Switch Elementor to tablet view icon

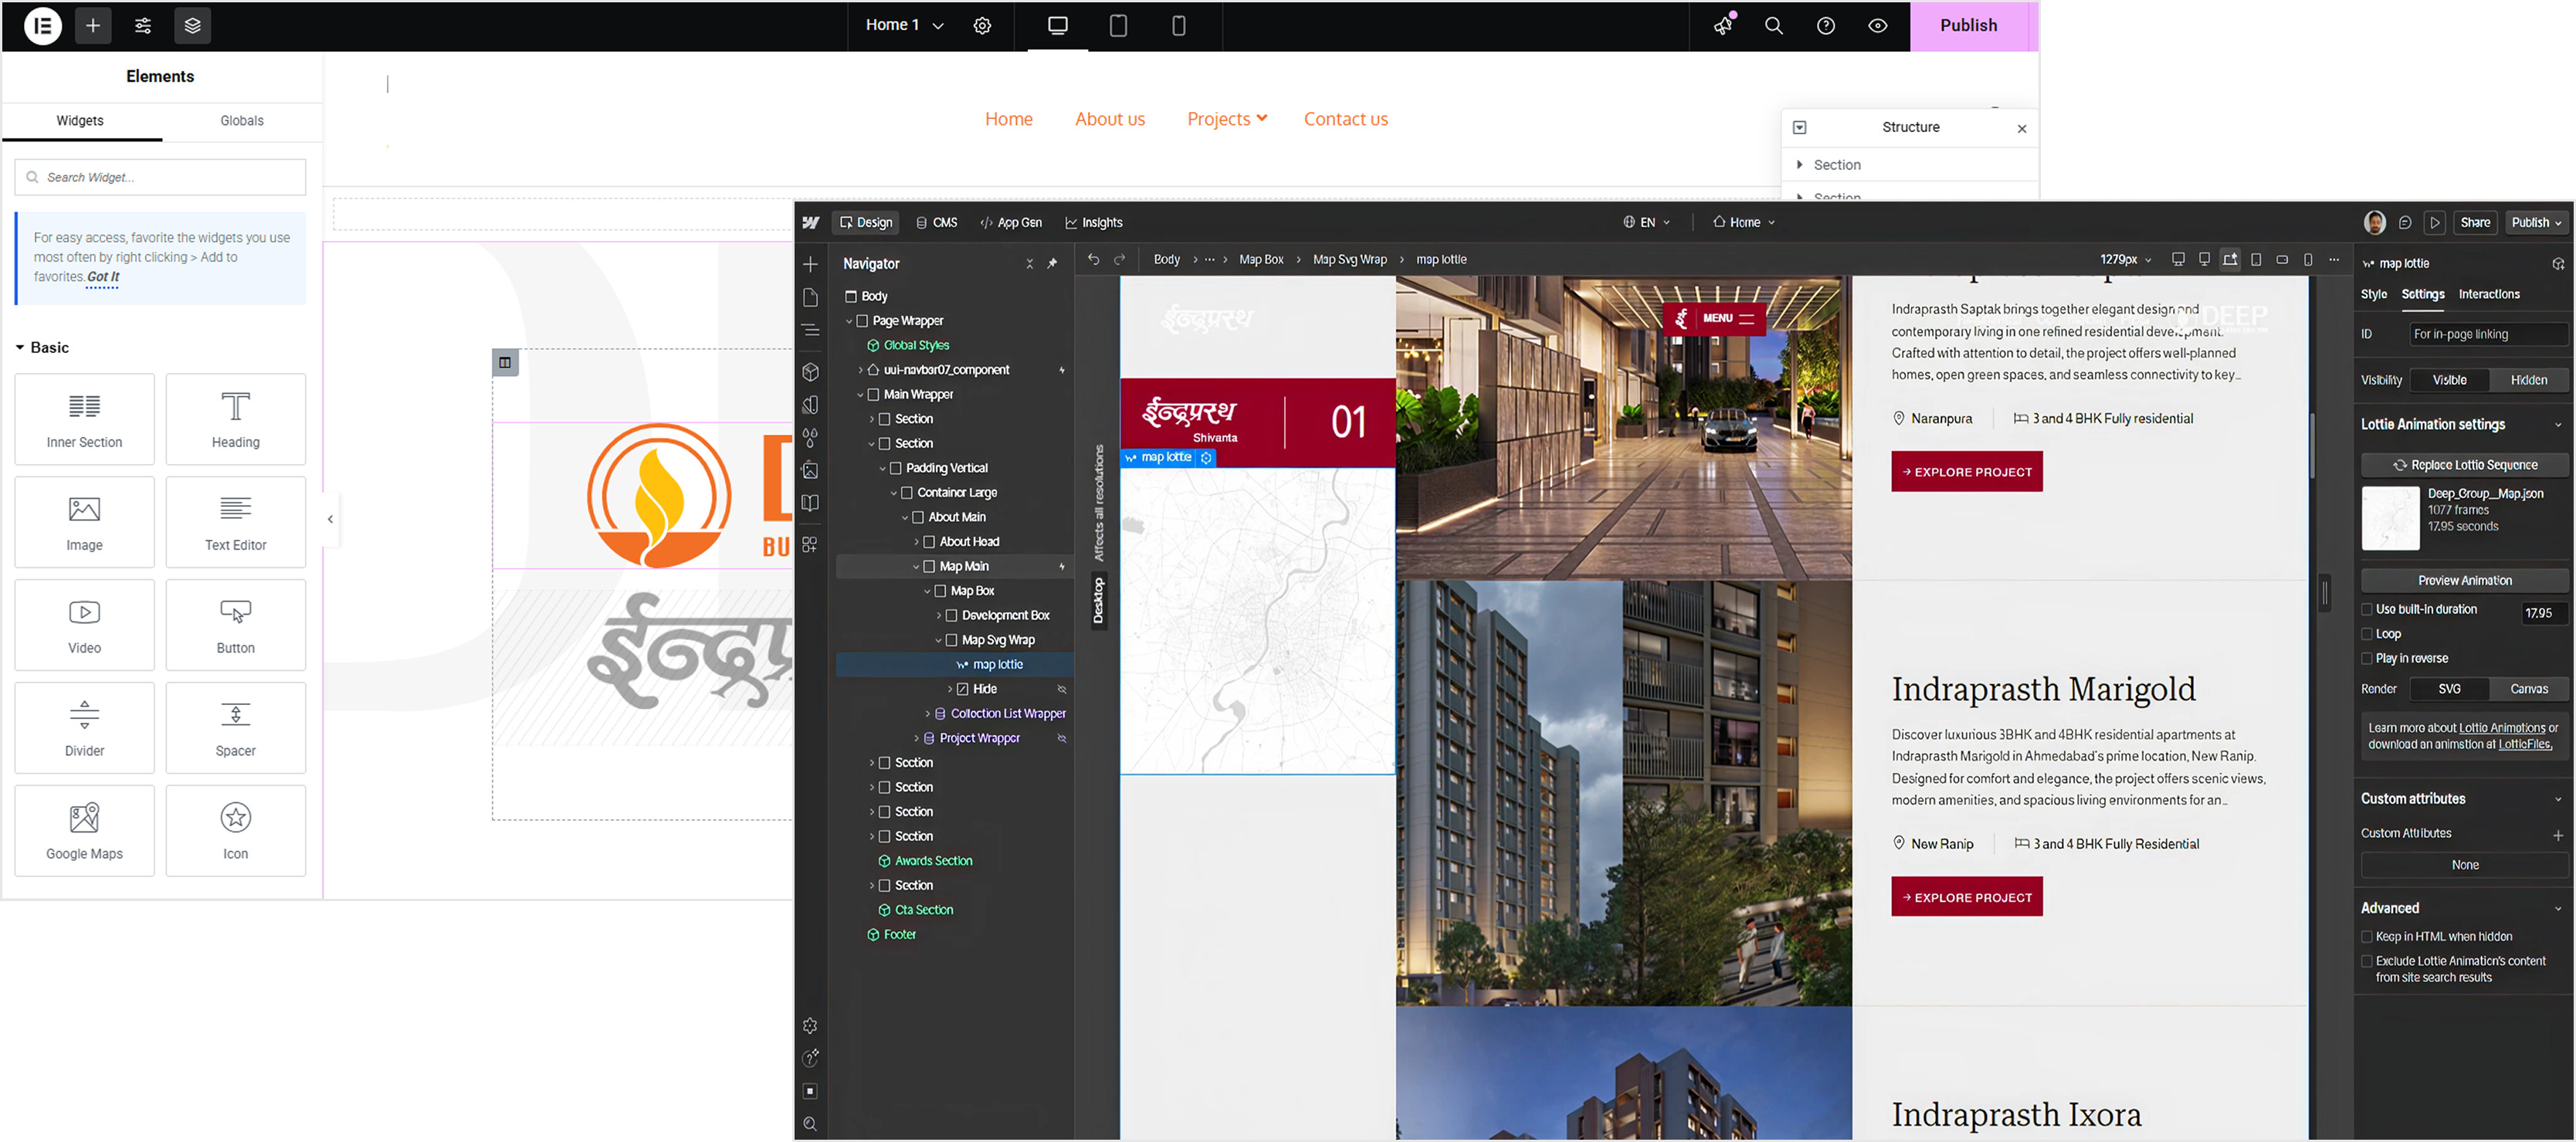[x=1118, y=26]
